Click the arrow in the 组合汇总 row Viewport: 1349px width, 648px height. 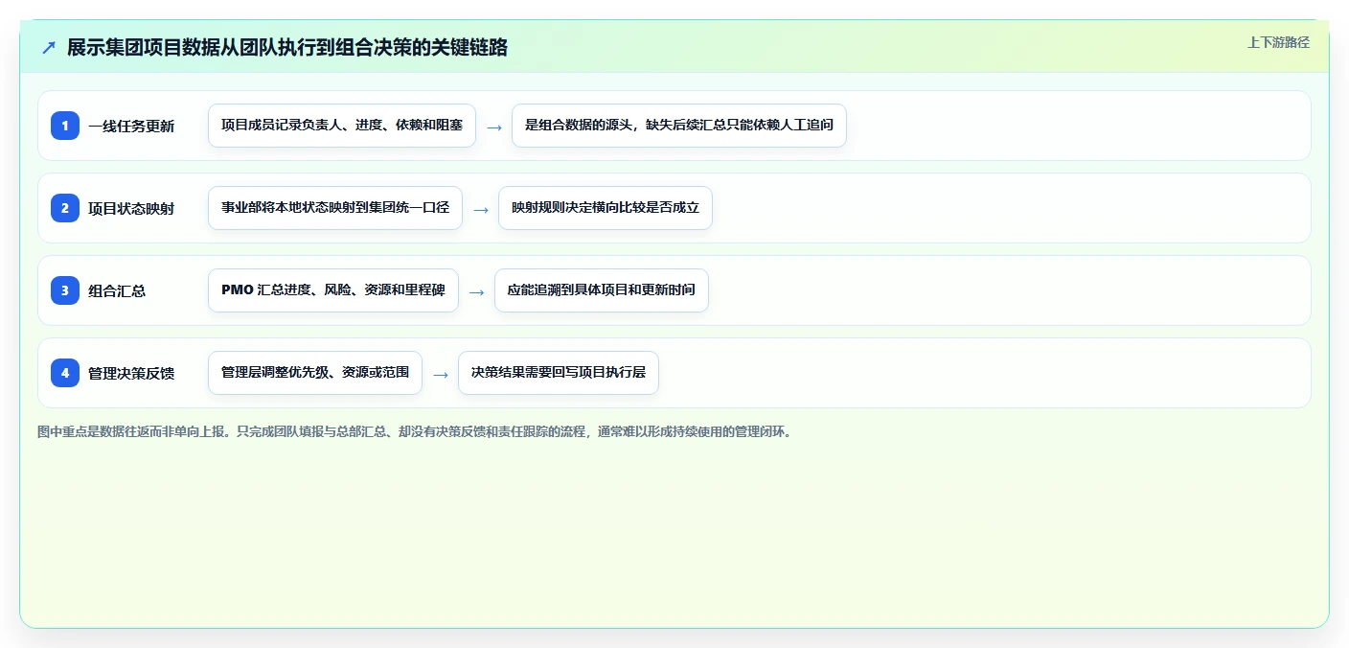[477, 291]
